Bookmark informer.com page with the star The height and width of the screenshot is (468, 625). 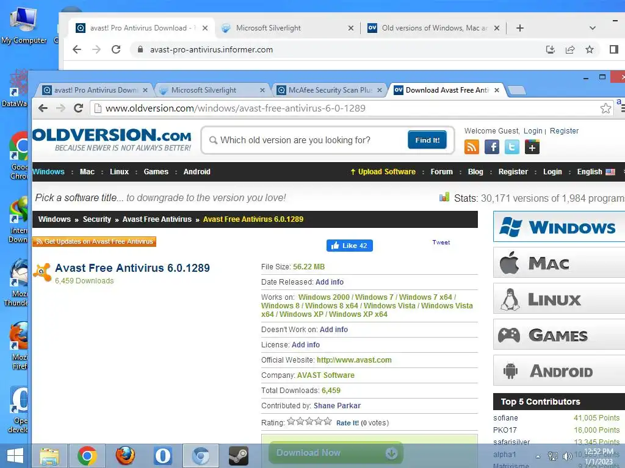[x=590, y=49]
